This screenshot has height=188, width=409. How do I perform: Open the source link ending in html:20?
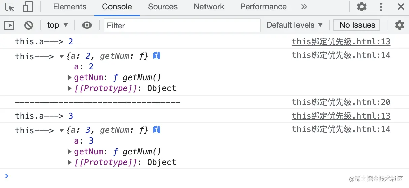tap(341, 102)
